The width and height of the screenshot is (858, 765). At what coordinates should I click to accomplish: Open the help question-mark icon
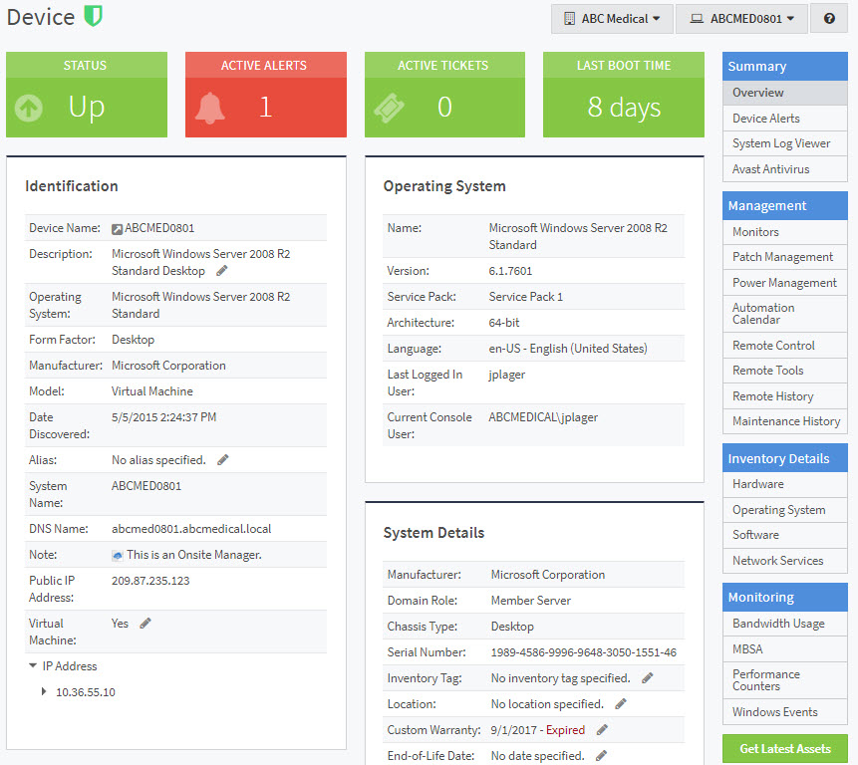(x=828, y=18)
